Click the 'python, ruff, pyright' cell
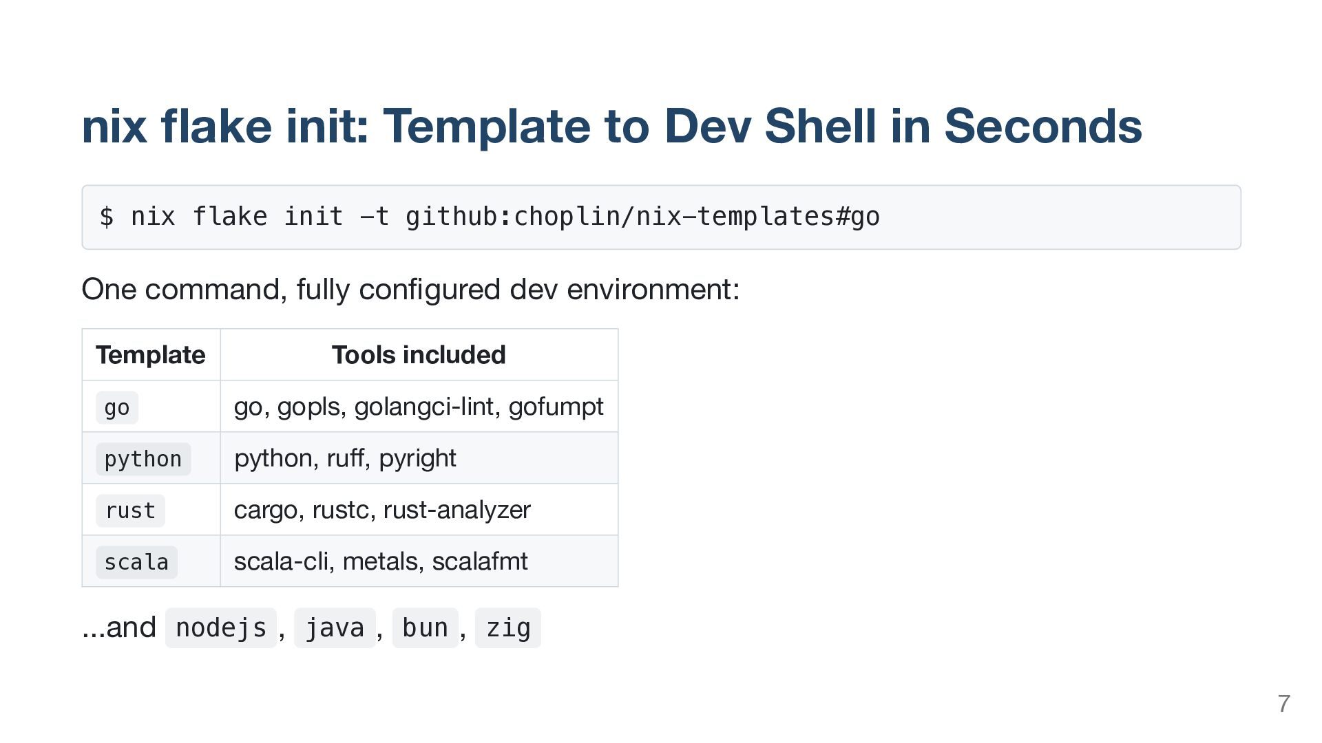This screenshot has width=1322, height=743. coord(345,458)
